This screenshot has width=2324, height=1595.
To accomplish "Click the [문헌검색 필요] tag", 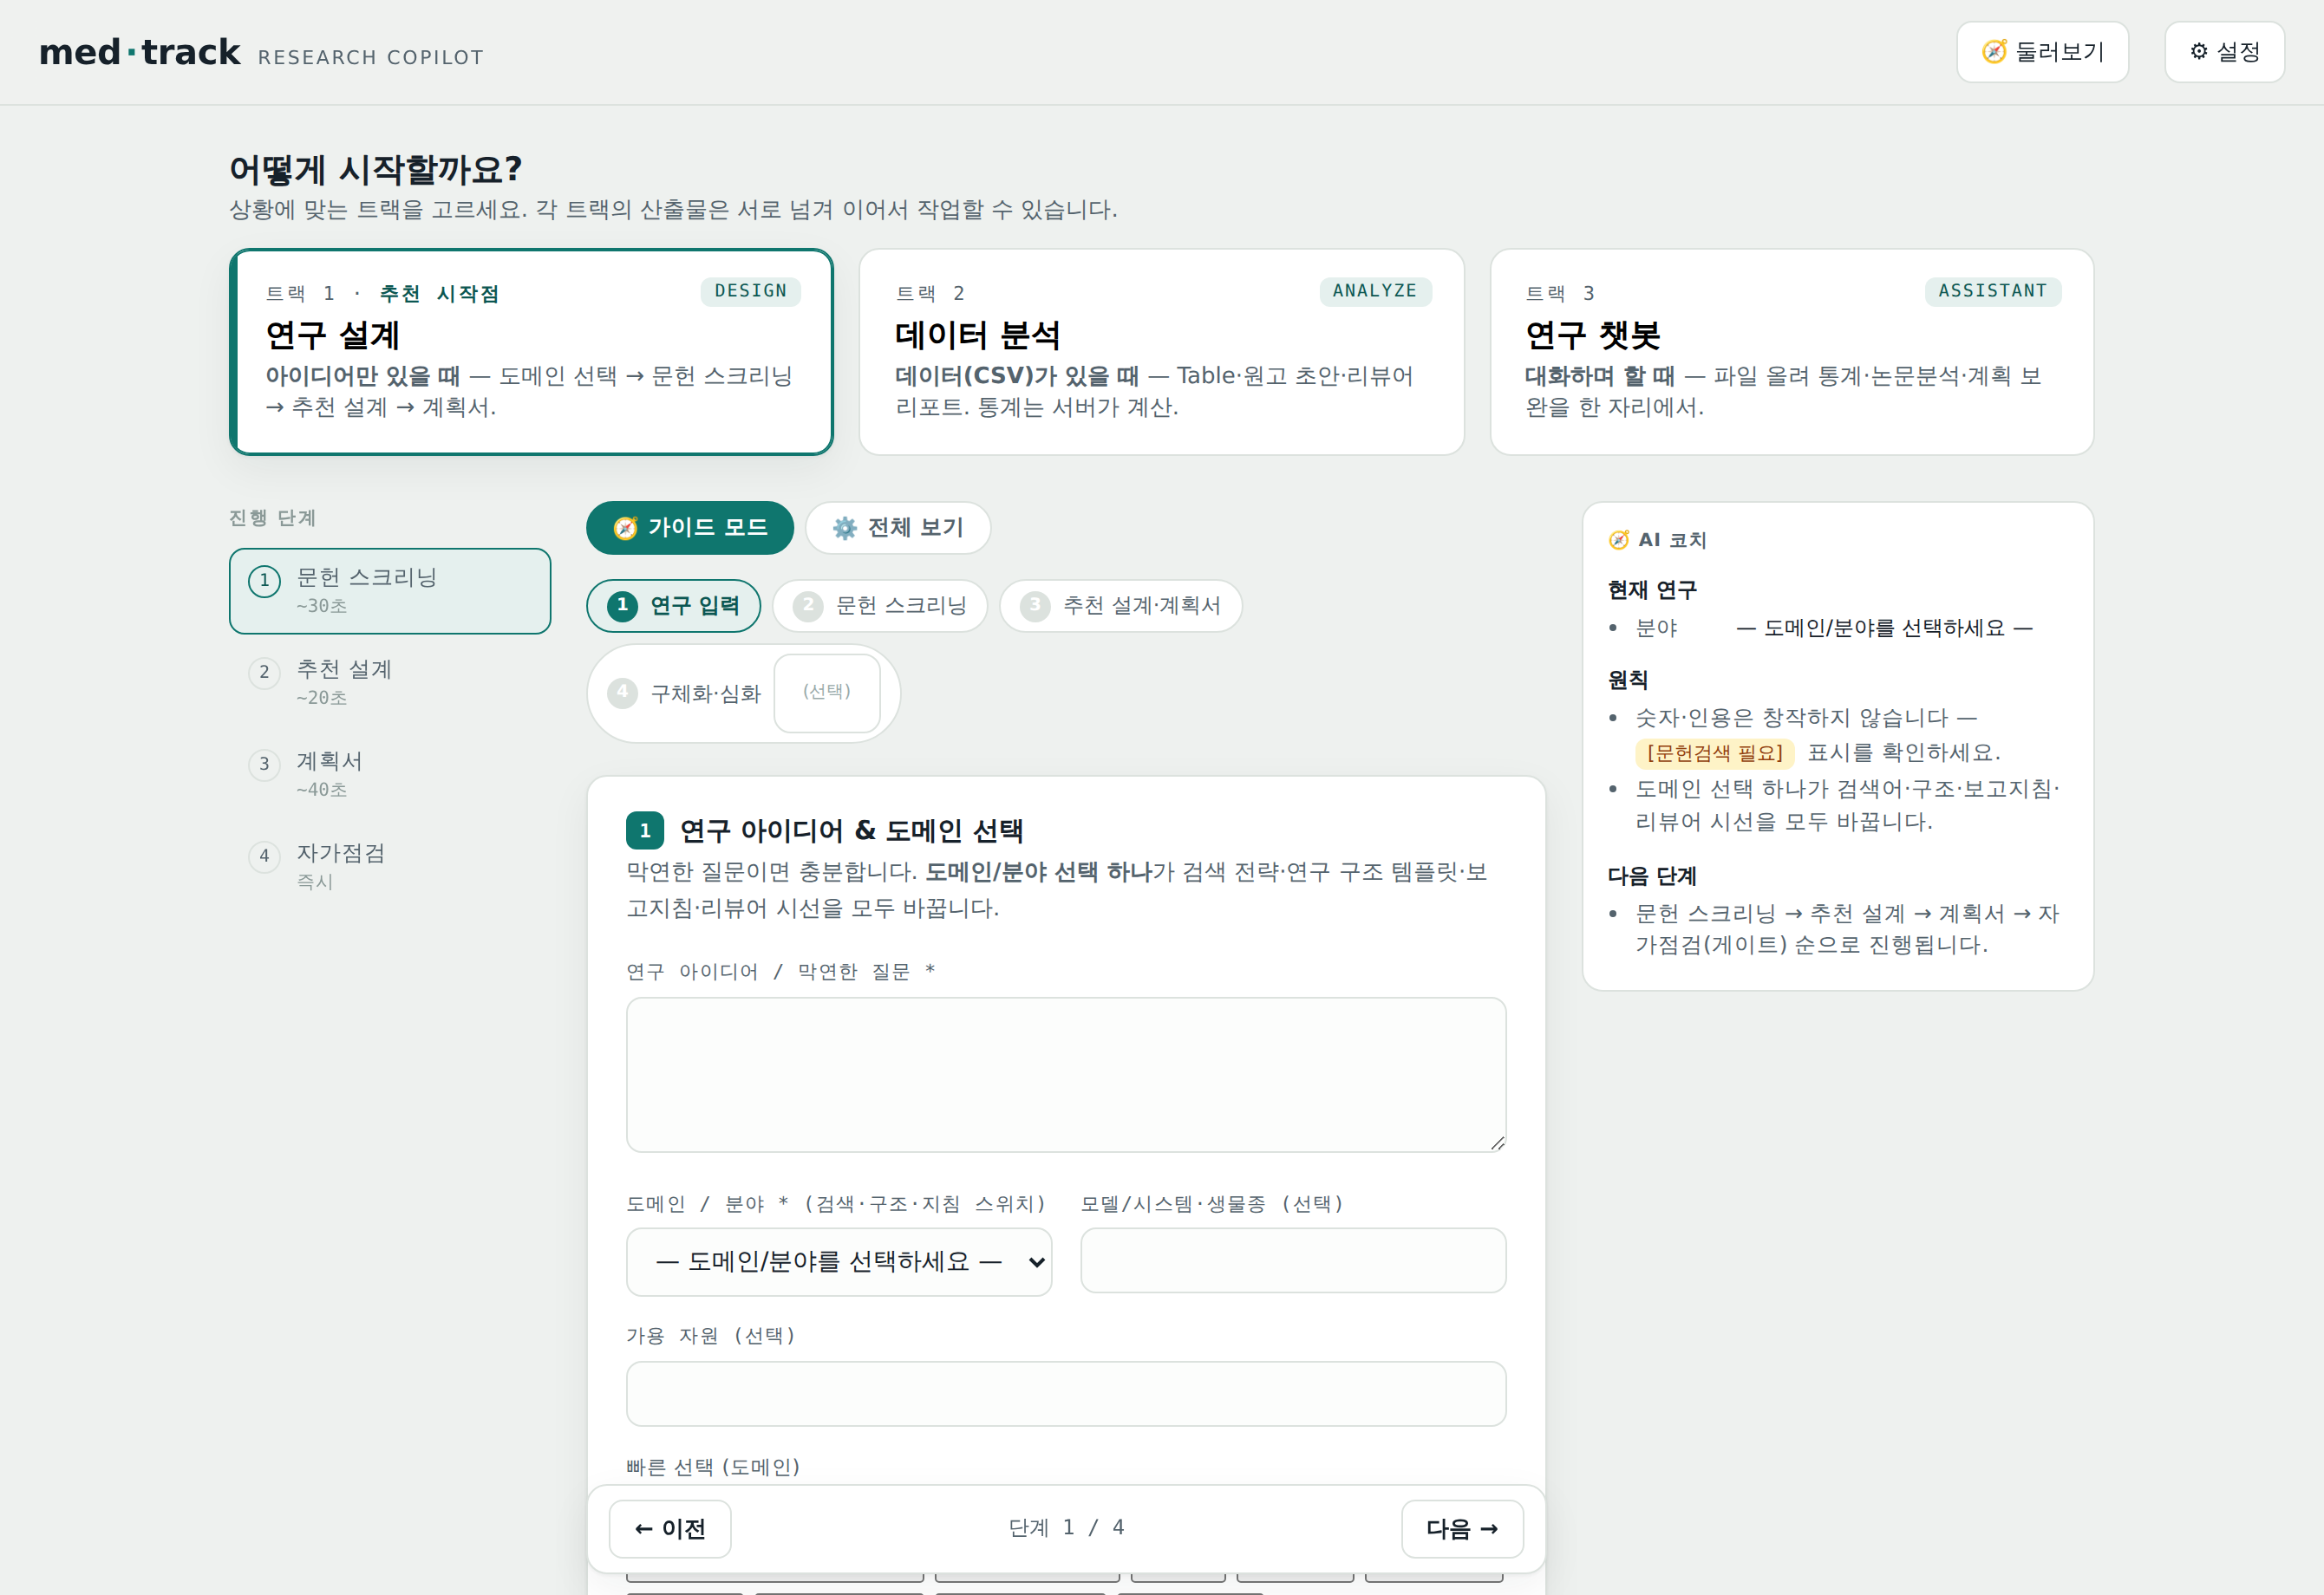I will pos(1715,752).
